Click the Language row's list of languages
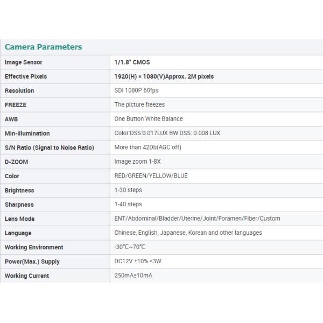 coord(188,233)
